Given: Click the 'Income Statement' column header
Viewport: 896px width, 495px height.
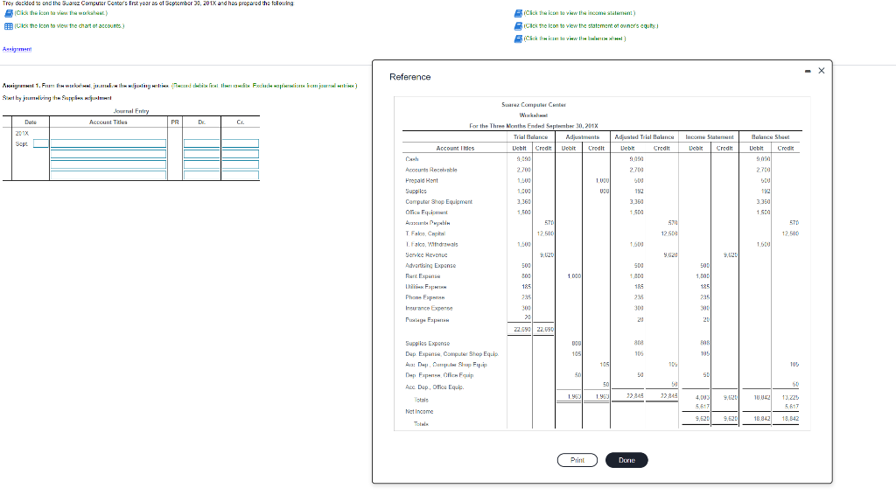Looking at the screenshot, I should (709, 137).
